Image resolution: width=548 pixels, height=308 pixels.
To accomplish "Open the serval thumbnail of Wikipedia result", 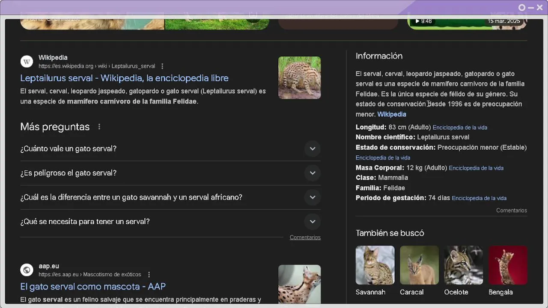I will point(299,78).
